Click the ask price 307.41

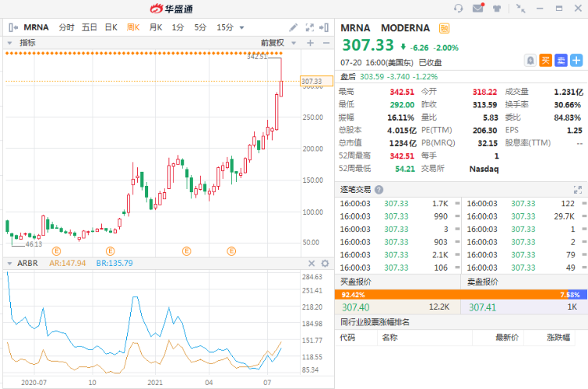pyautogui.click(x=482, y=307)
